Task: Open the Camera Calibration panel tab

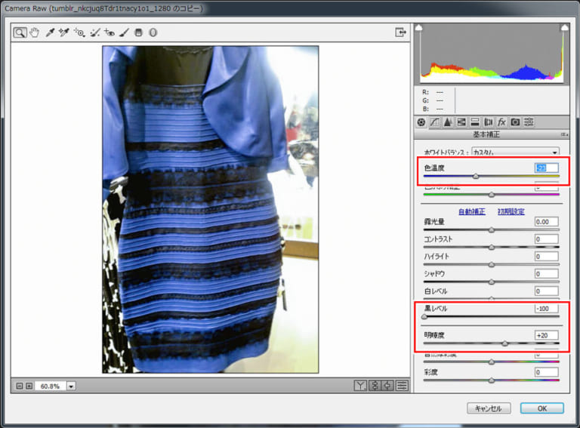Action: pyautogui.click(x=515, y=122)
